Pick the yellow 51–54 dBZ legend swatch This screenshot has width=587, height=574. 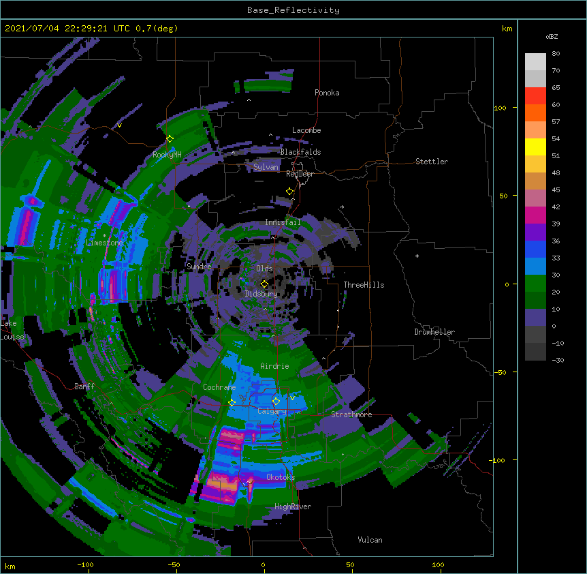tap(535, 147)
